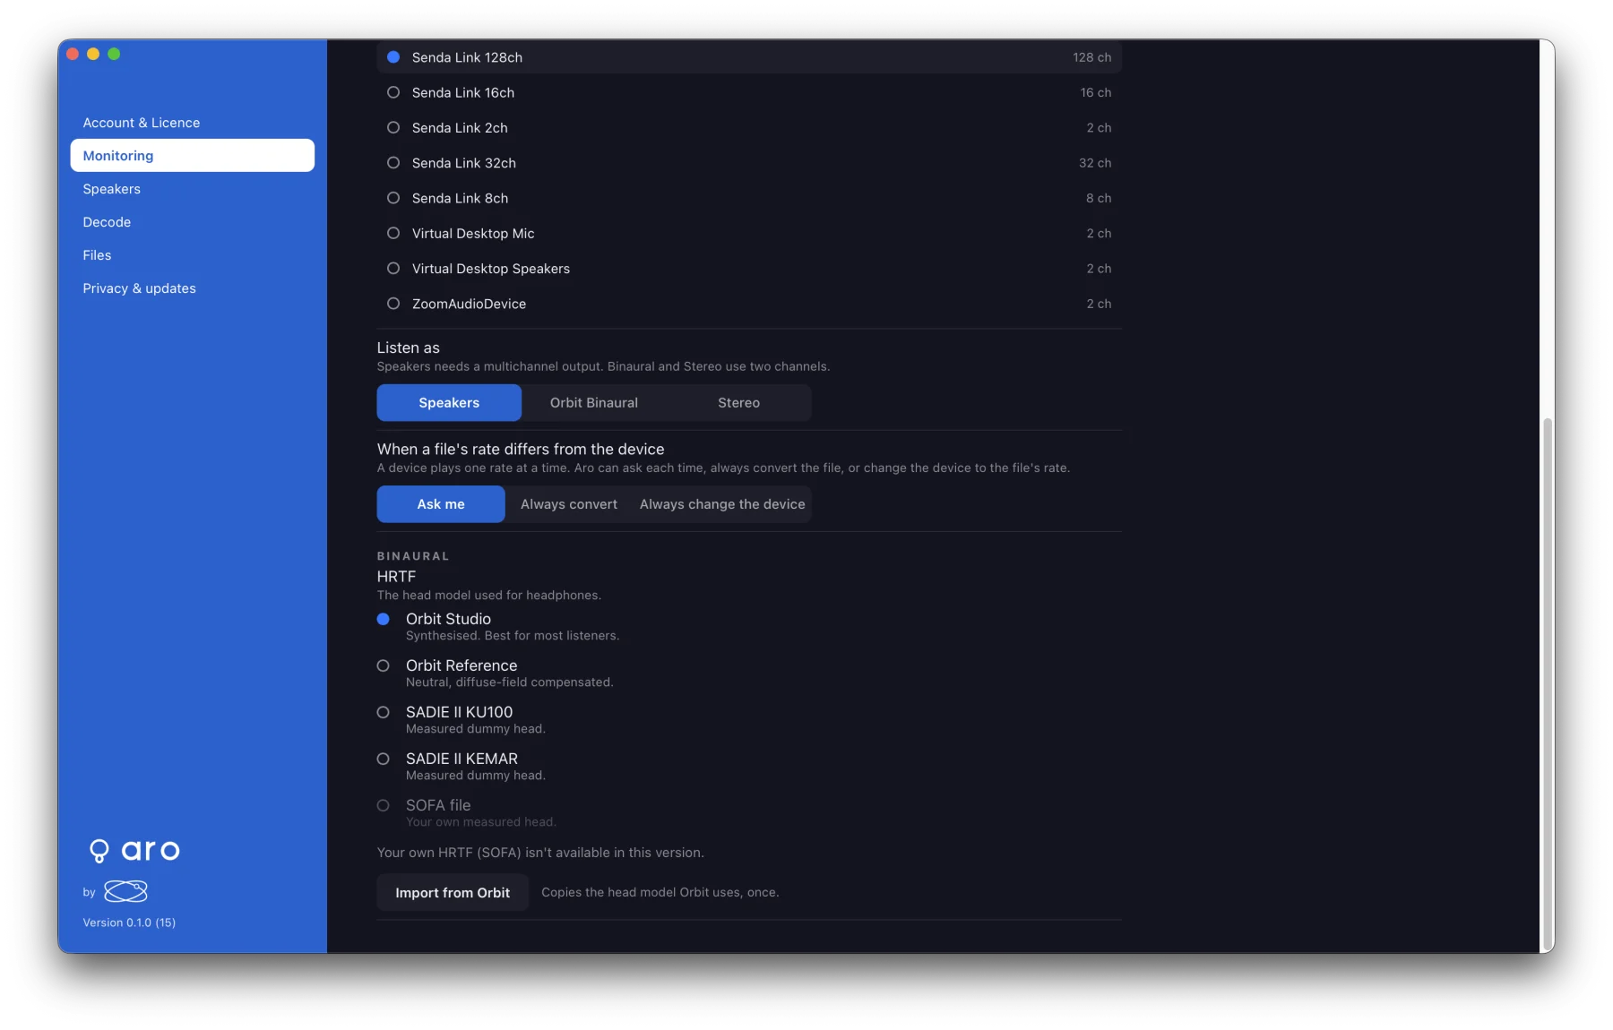Choose Always change the device
Viewport: 1613px width, 1030px height.
pyautogui.click(x=722, y=504)
